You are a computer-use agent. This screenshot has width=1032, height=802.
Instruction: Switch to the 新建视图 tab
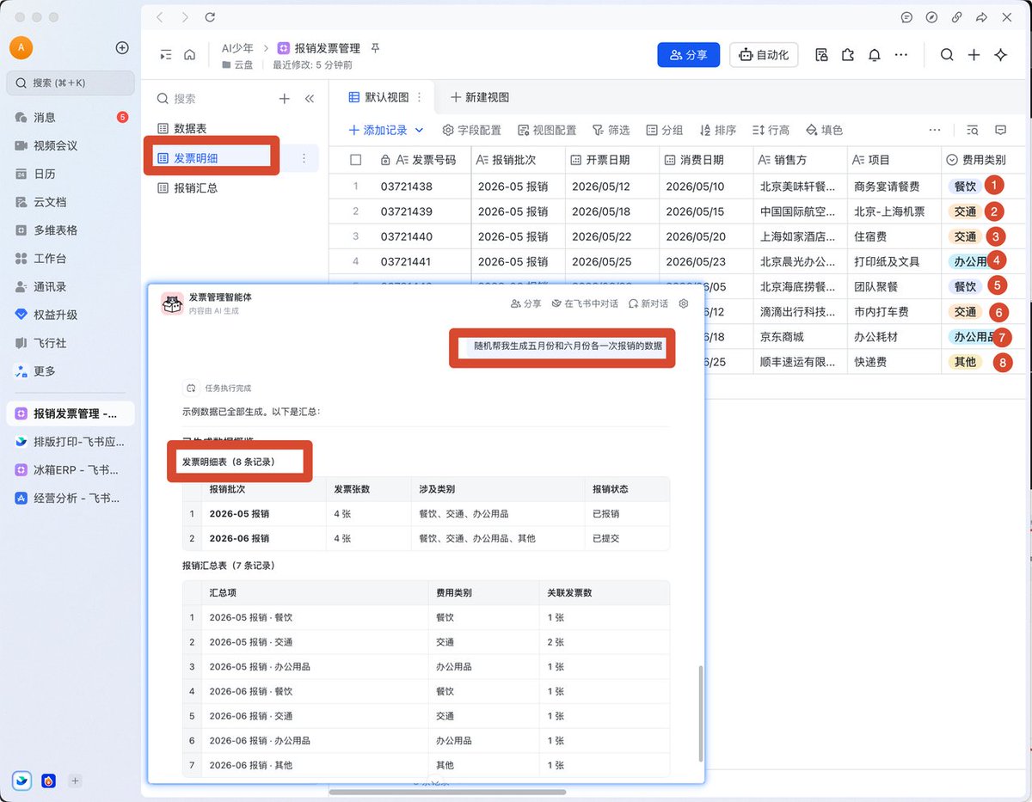[479, 97]
